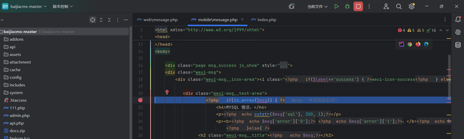Select the addons folder

17,39
